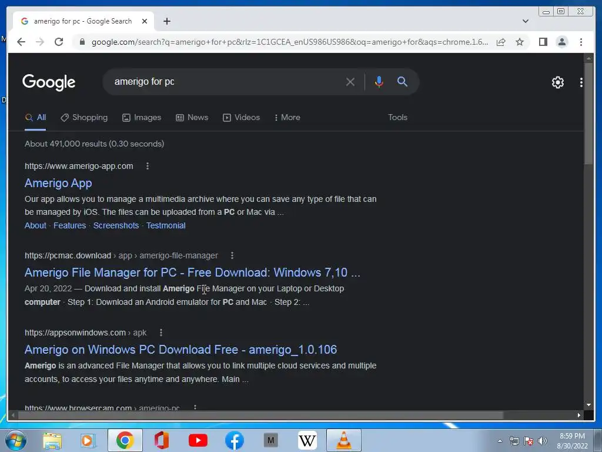
Task: Open Amerigo File Manager for PC result
Action: click(192, 272)
